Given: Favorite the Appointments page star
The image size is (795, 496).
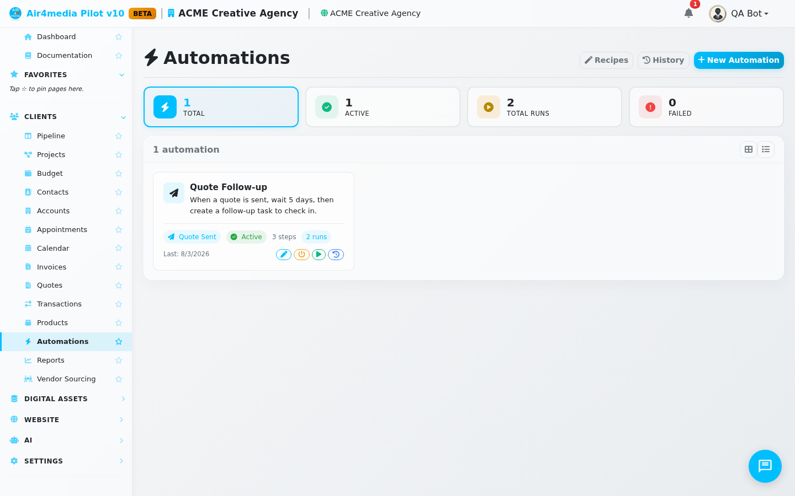Looking at the screenshot, I should pyautogui.click(x=119, y=230).
